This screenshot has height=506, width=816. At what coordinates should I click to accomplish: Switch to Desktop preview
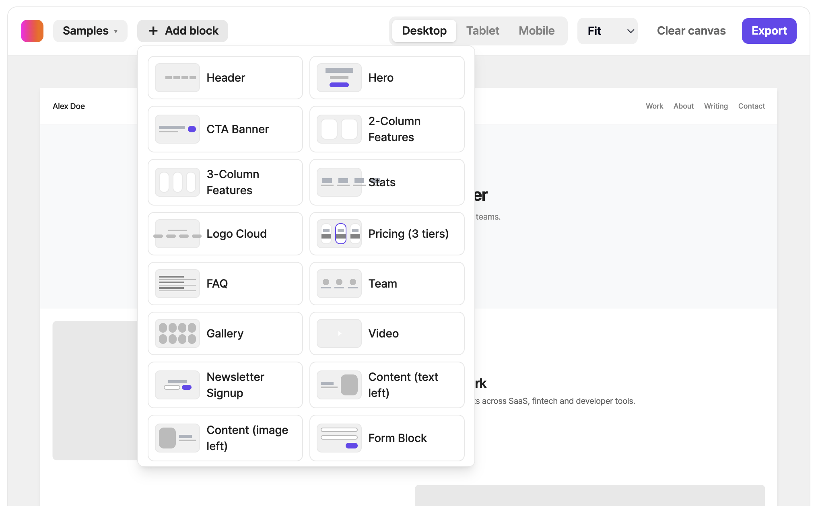tap(424, 31)
